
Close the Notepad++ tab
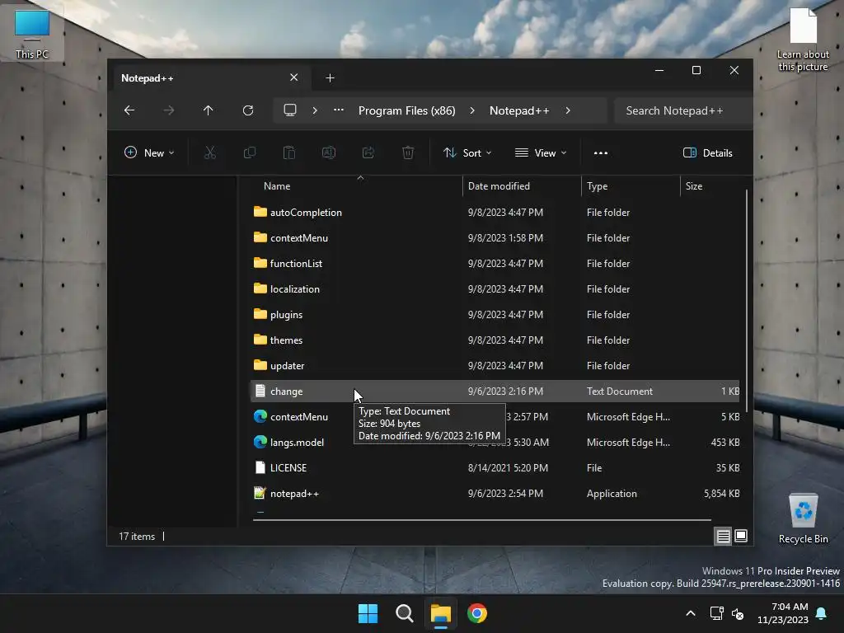tap(294, 77)
